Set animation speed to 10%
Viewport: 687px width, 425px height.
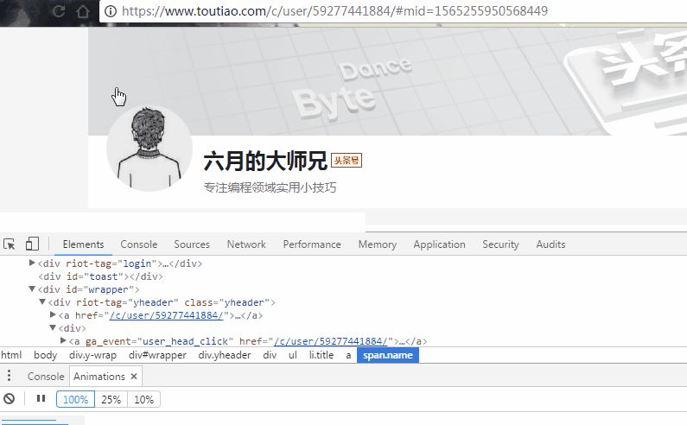click(x=143, y=400)
